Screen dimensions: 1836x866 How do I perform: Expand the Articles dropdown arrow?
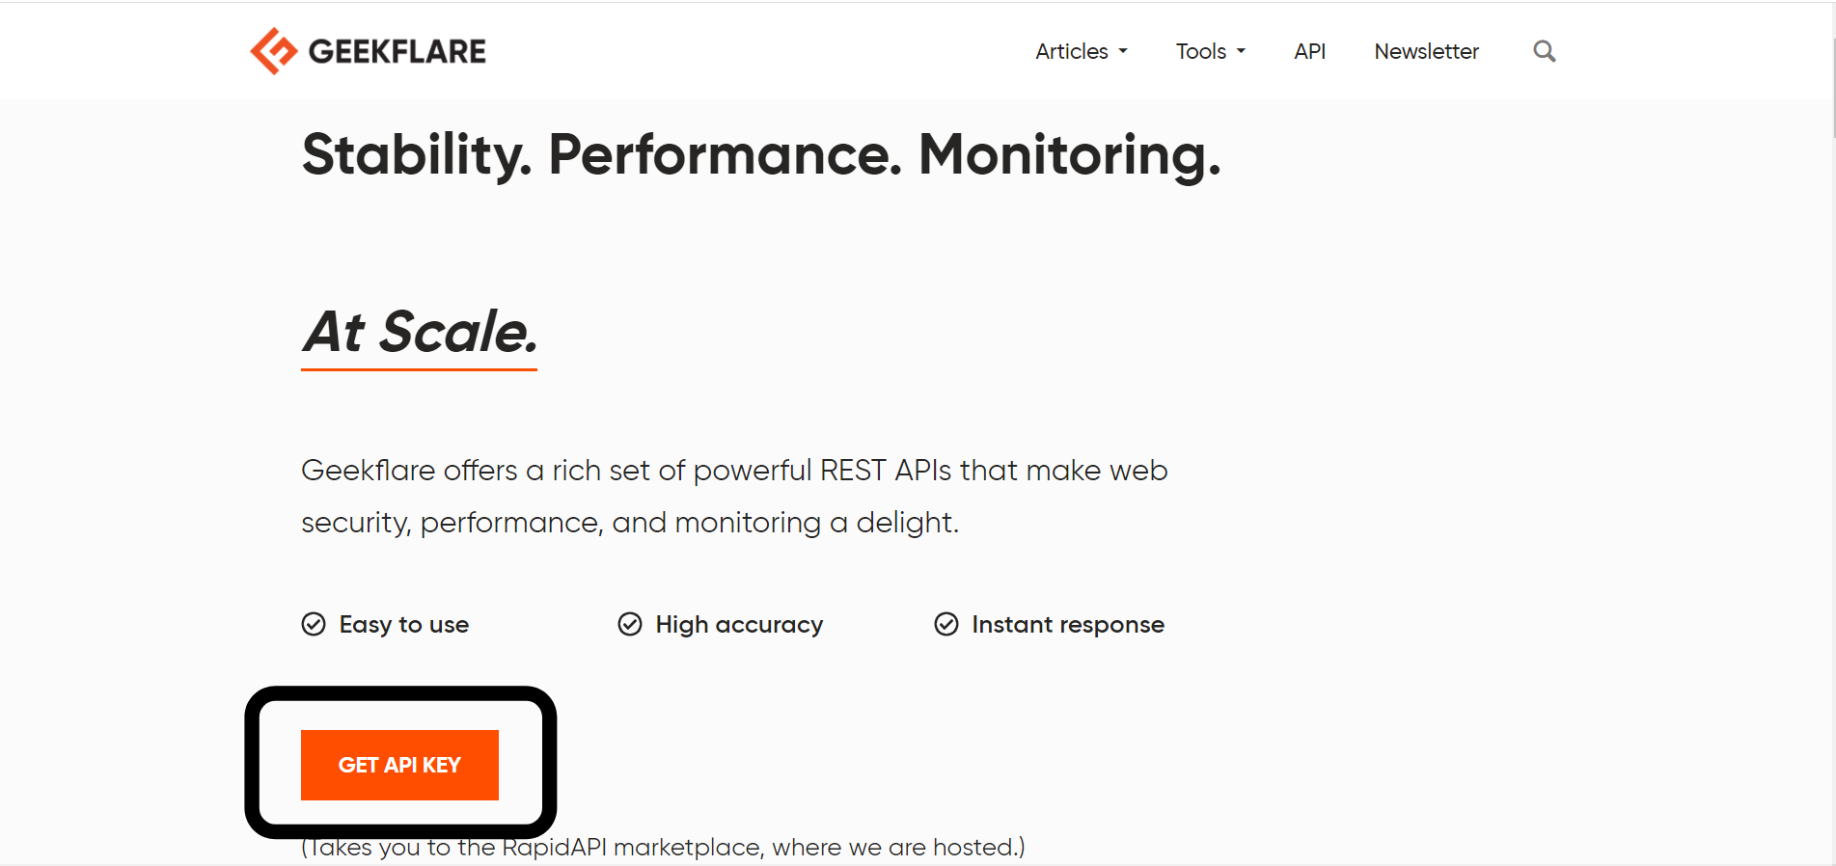click(x=1123, y=51)
